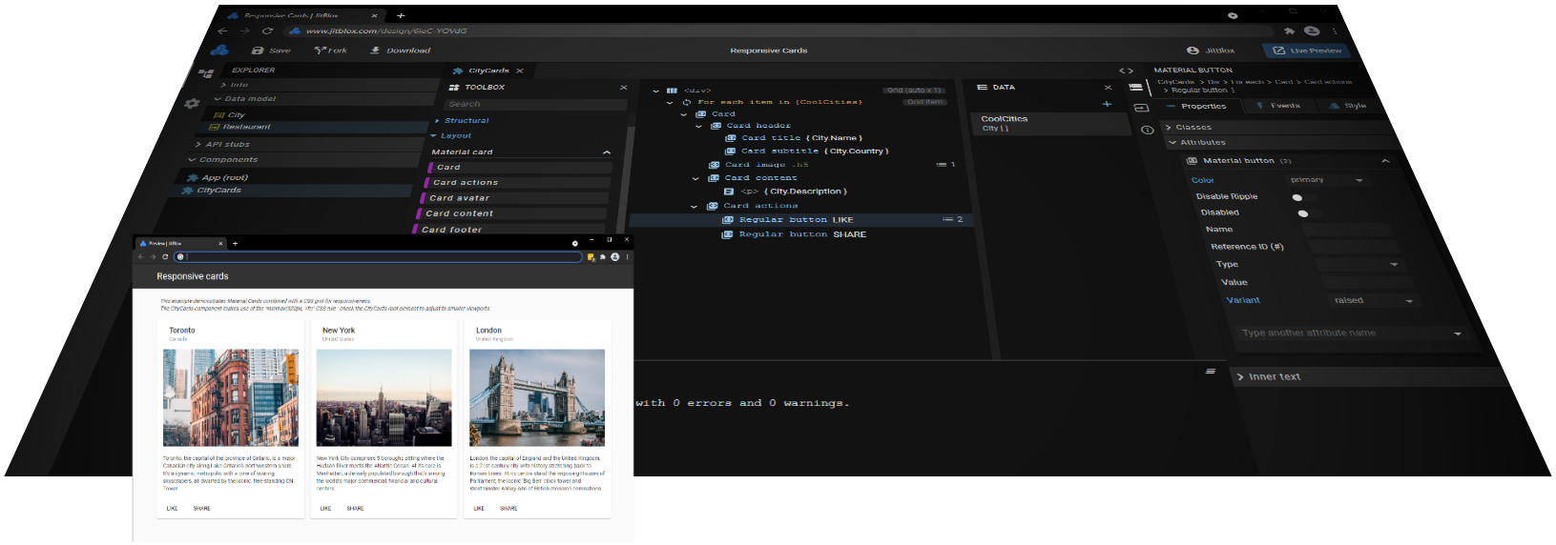Click the code view brackets icon
The width and height of the screenshot is (1556, 545).
(x=1127, y=71)
